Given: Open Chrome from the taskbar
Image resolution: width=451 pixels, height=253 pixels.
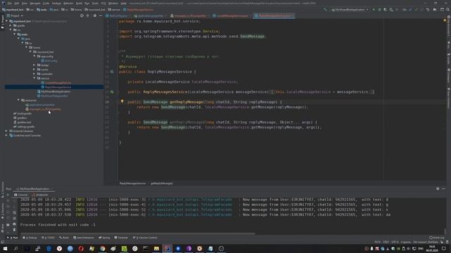Looking at the screenshot, I should tap(102, 248).
